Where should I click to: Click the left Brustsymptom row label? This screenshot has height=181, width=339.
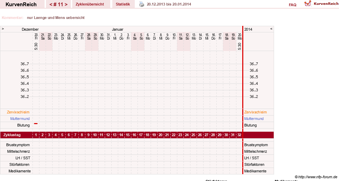(18, 145)
